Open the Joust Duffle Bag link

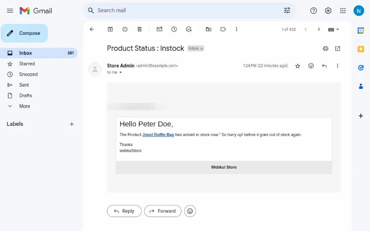click(158, 135)
